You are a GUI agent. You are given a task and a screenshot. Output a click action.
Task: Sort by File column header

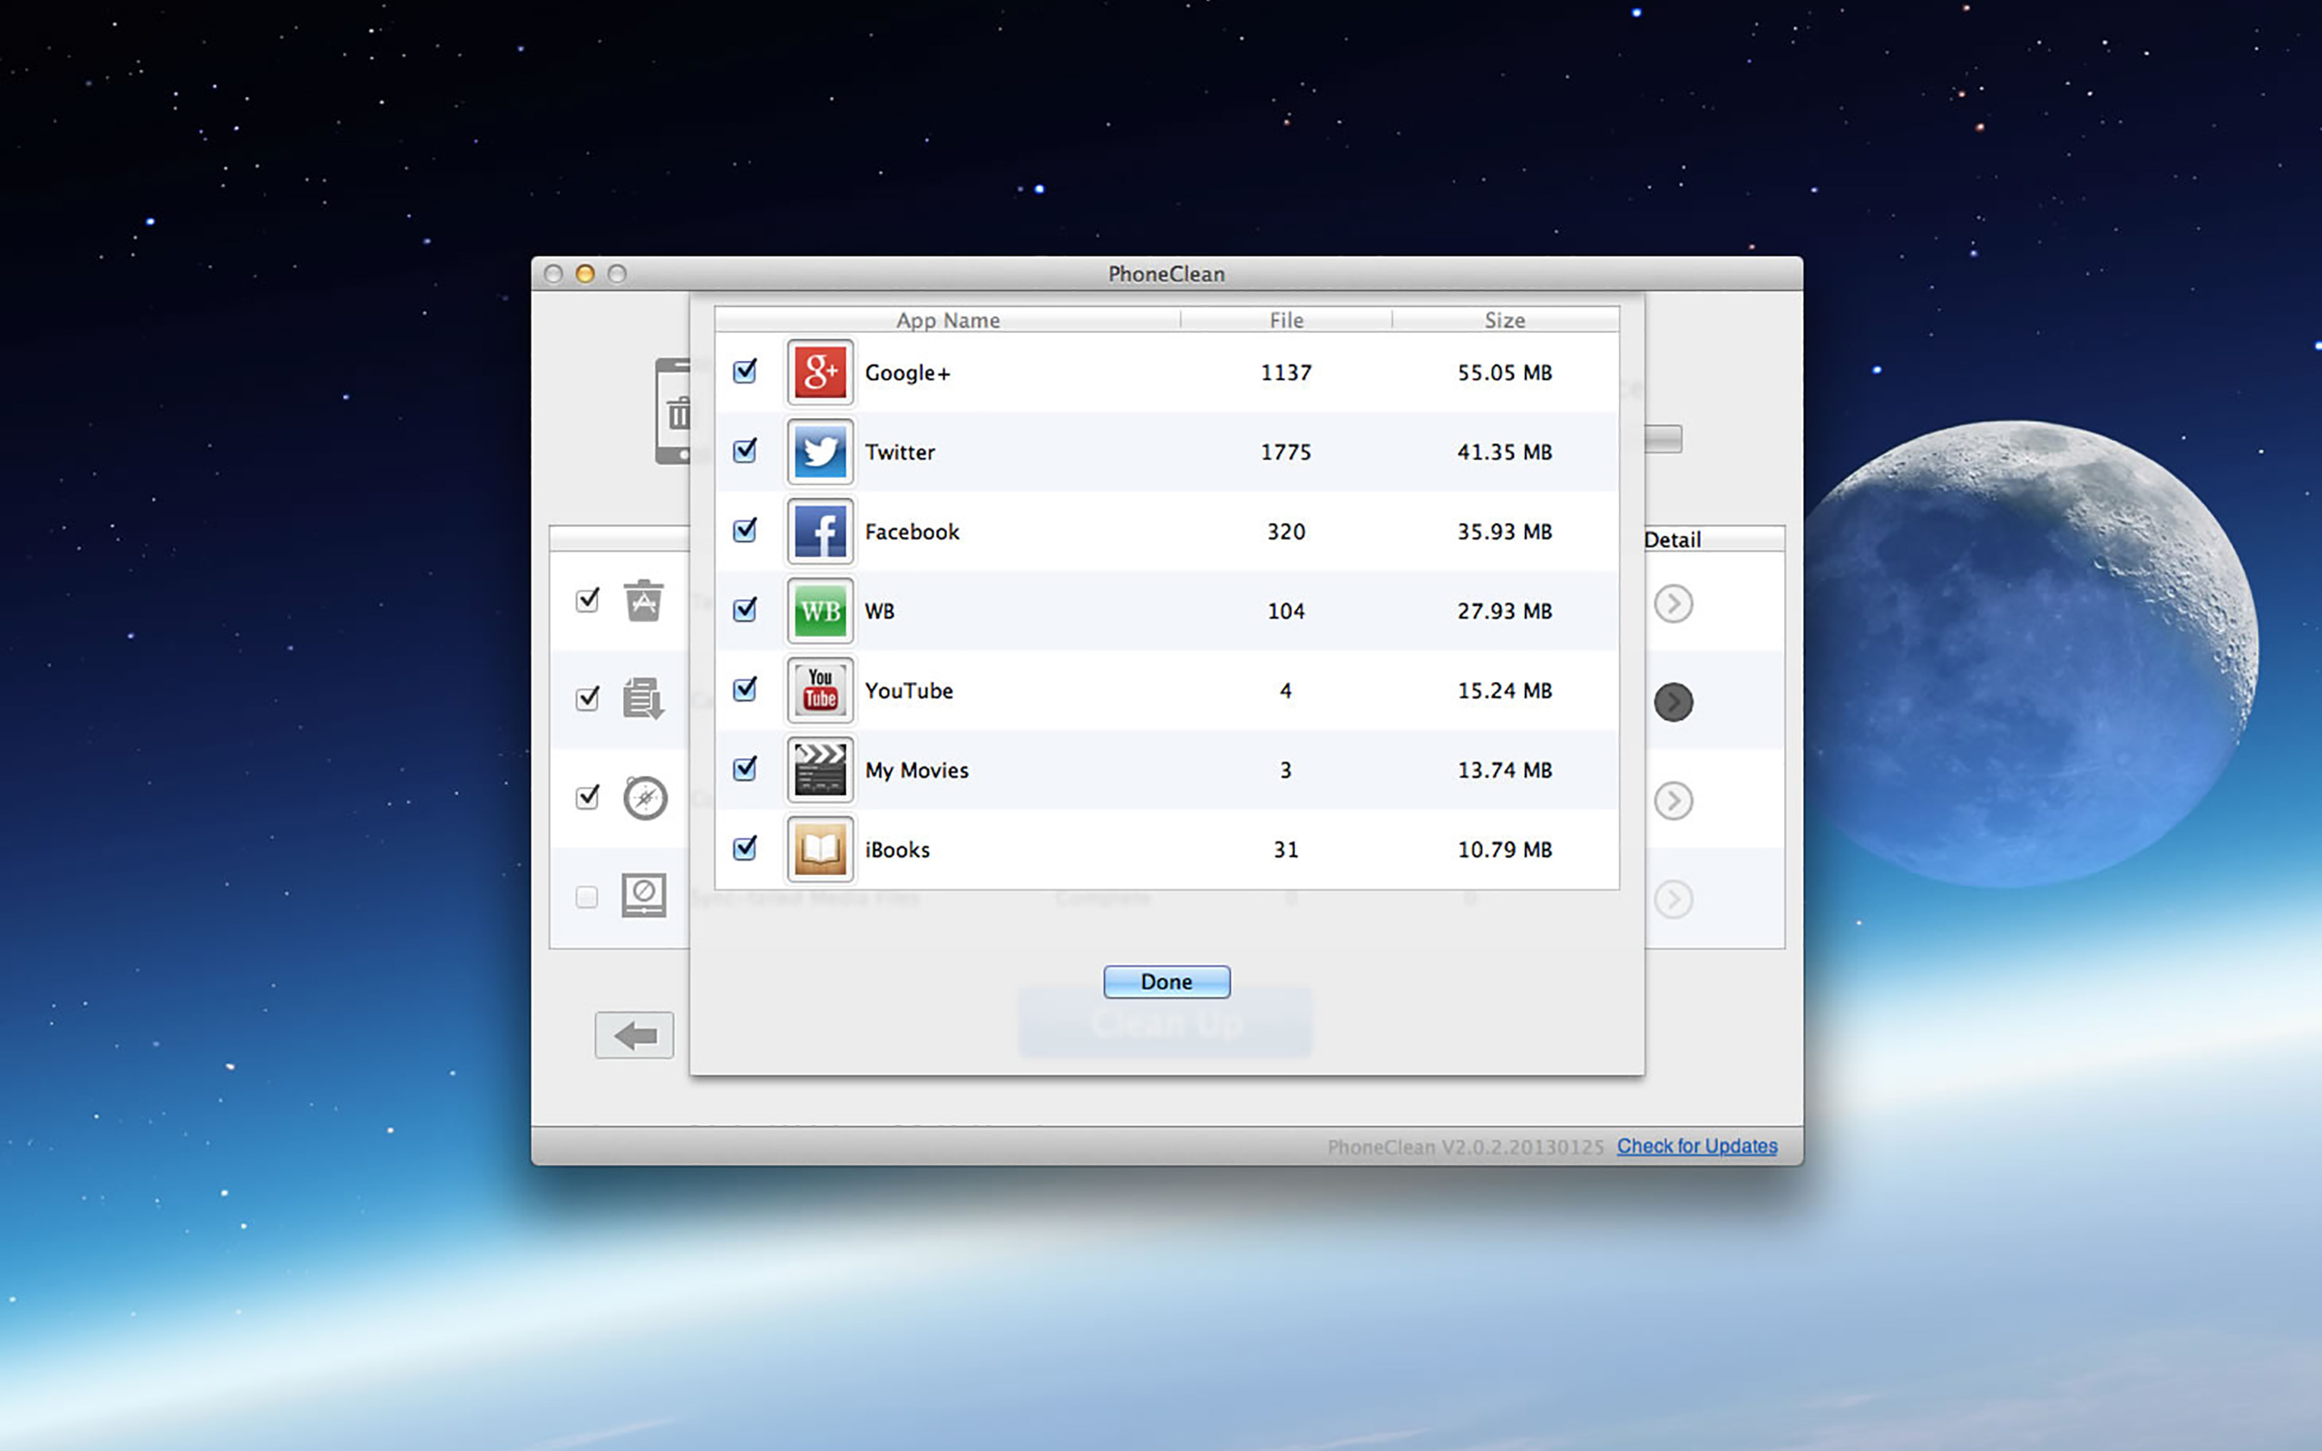pyautogui.click(x=1286, y=320)
